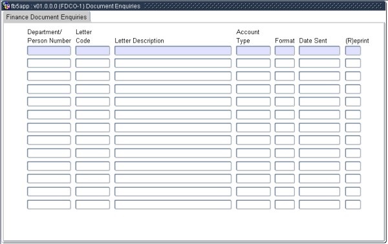The image size is (388, 244).
Task: Click the second-row Account Type field
Action: coord(253,63)
